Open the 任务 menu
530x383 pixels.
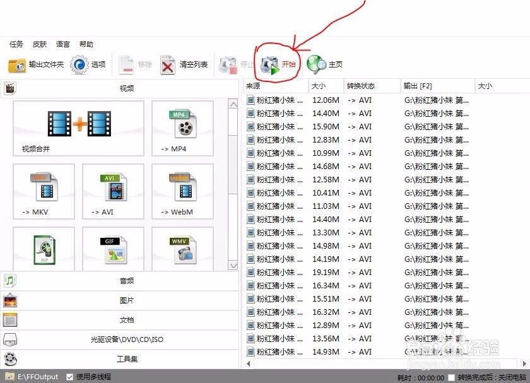16,44
